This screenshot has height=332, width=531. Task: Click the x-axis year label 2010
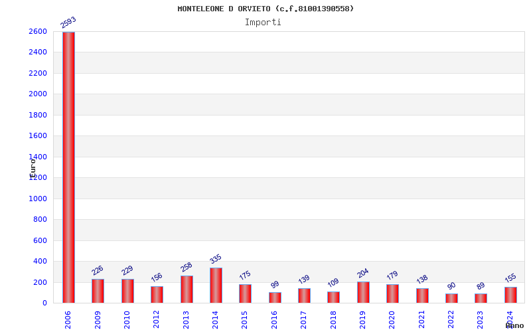click(x=127, y=320)
